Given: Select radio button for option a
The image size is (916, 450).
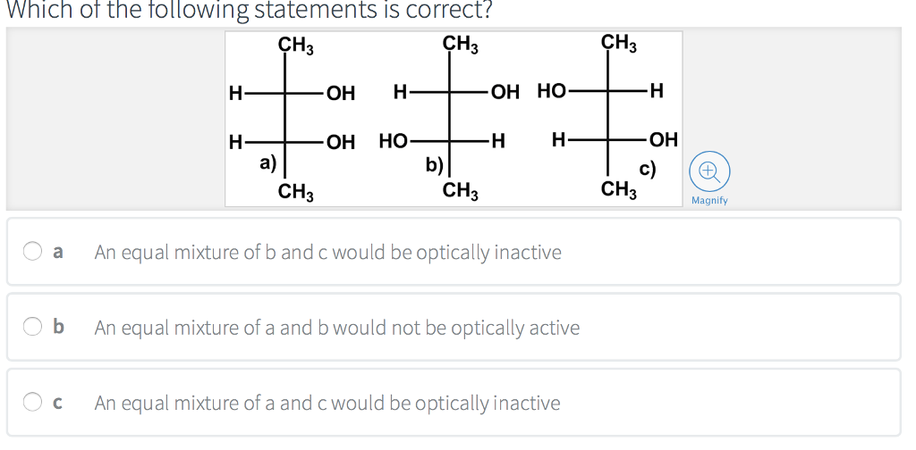Looking at the screenshot, I should (x=32, y=252).
